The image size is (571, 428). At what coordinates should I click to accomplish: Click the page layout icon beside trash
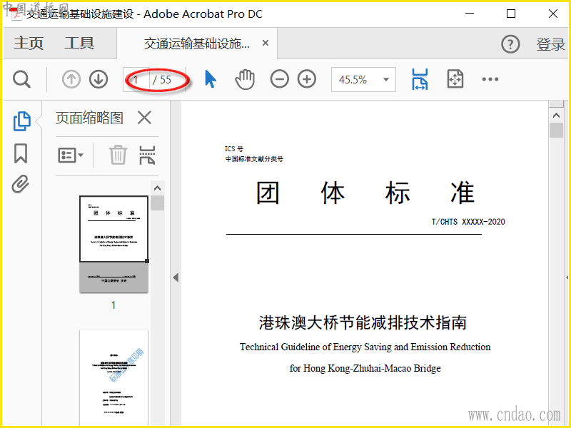pos(147,155)
